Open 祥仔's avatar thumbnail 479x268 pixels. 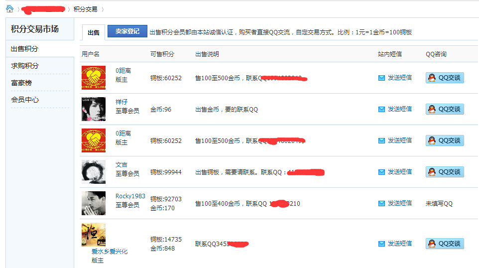pos(94,109)
